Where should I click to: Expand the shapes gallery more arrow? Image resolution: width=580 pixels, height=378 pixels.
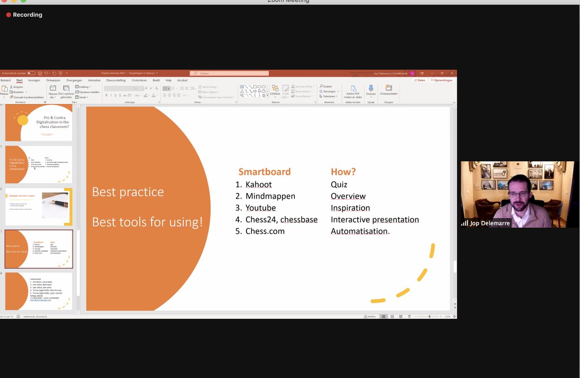pos(267,96)
